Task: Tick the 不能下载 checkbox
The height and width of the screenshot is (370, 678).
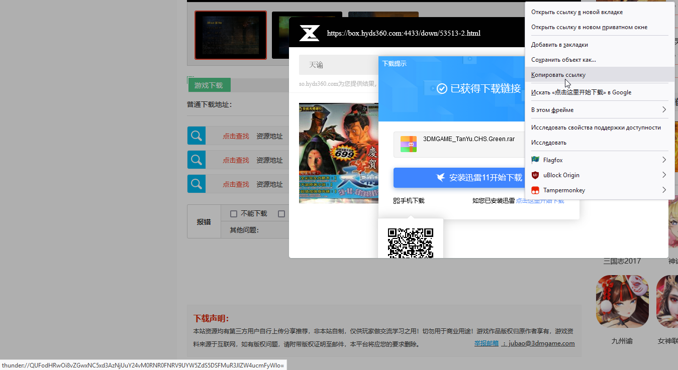Action: tap(234, 214)
